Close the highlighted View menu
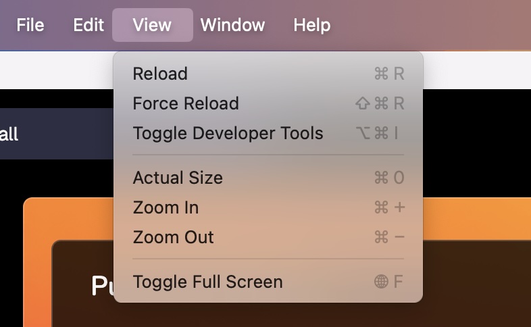Viewport: 531px width, 327px height. 153,25
